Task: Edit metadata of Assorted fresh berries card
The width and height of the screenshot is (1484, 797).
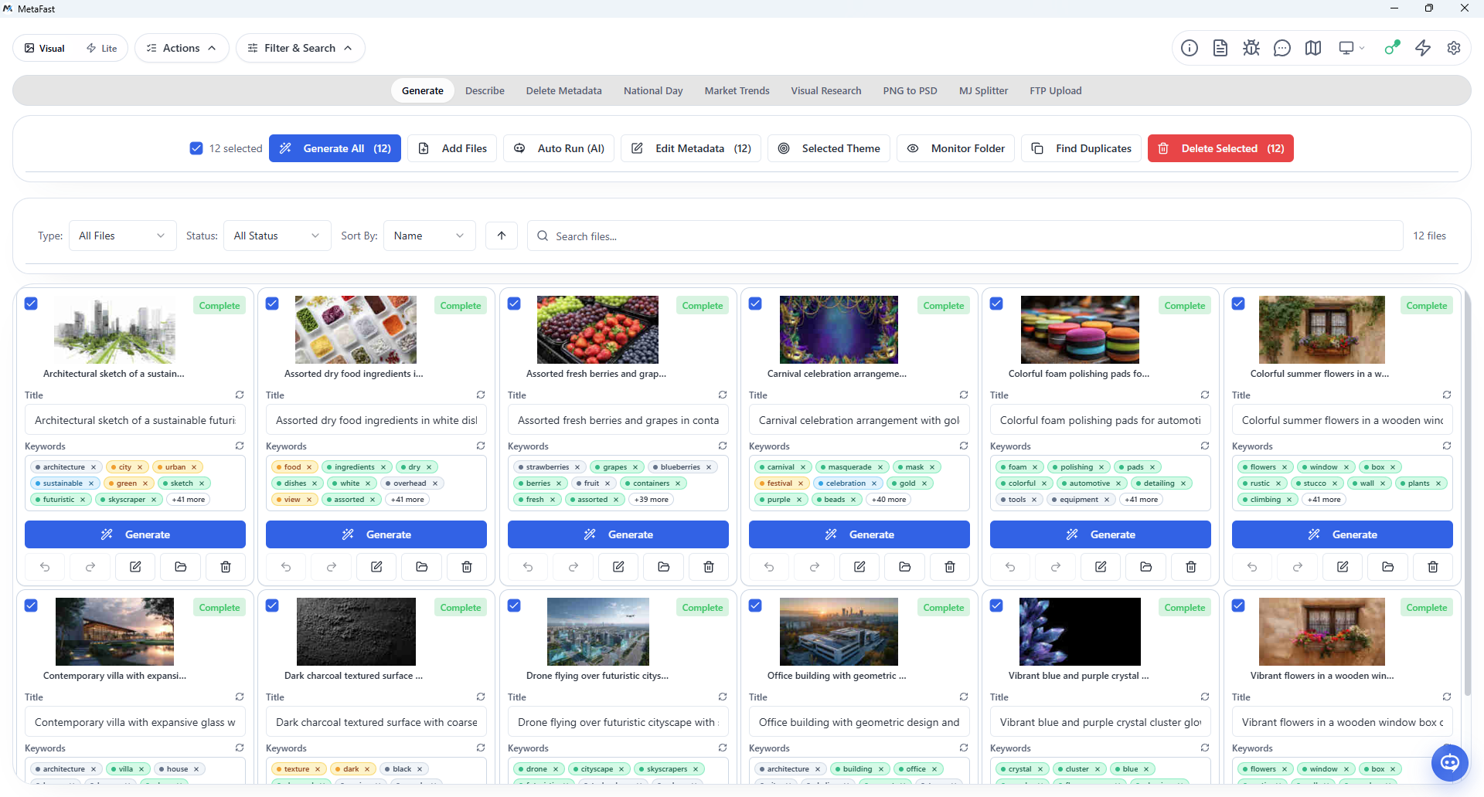Action: [x=618, y=567]
